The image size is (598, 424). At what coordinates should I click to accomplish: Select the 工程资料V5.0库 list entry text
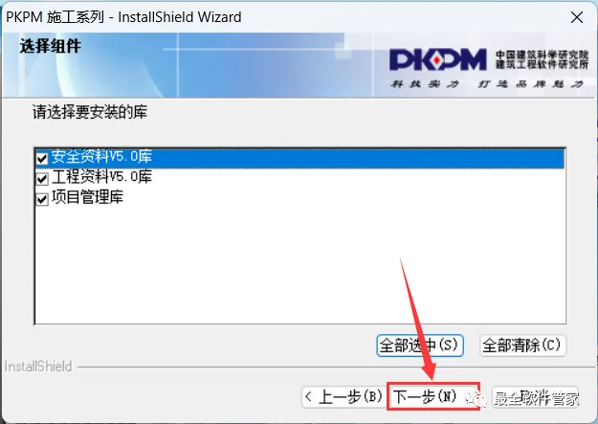pos(101,177)
